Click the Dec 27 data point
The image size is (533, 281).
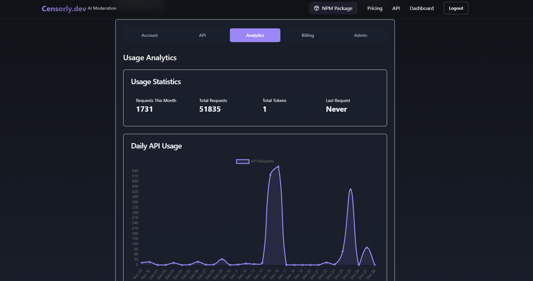pos(367,248)
